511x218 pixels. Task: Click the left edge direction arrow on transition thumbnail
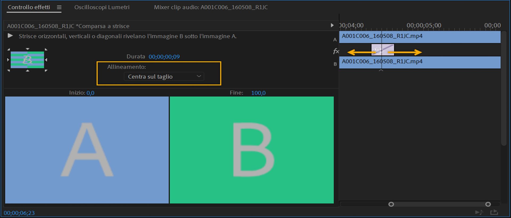8,60
